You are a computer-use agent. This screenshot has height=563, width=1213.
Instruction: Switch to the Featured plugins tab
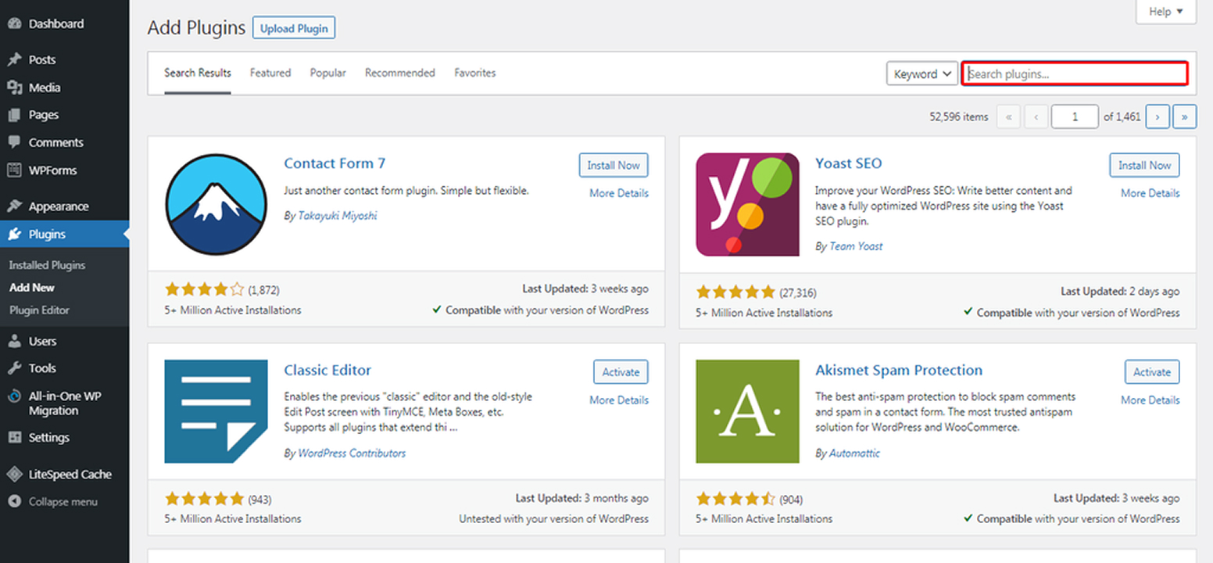(270, 73)
